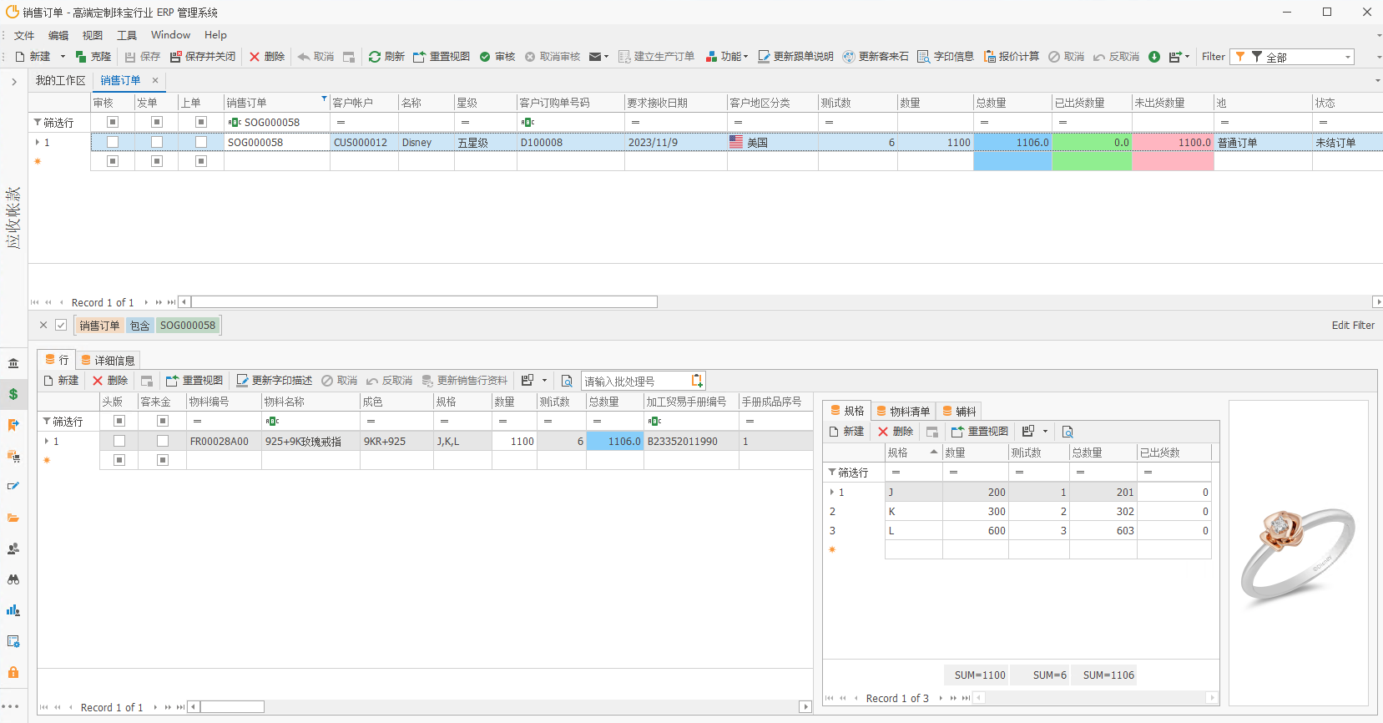Image resolution: width=1383 pixels, height=723 pixels.
Task: Toggle 审核 checkbox for order SOG000058
Action: tap(113, 142)
